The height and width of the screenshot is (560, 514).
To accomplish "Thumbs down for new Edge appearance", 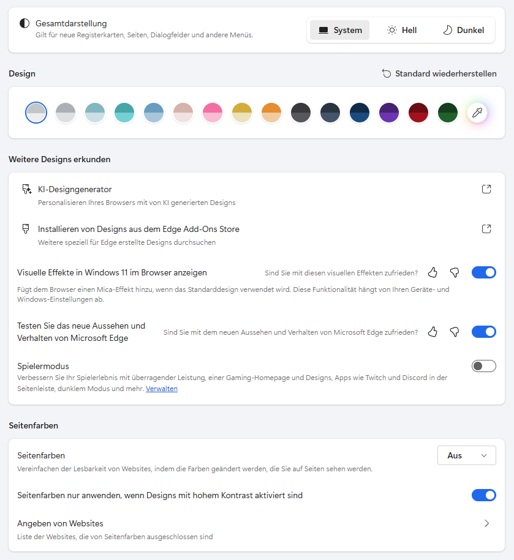I will click(x=454, y=332).
